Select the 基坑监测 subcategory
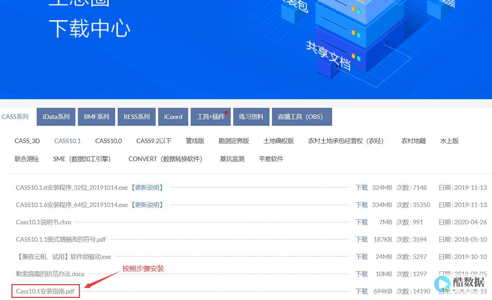Screen dimensions: 492x300 click(232, 159)
